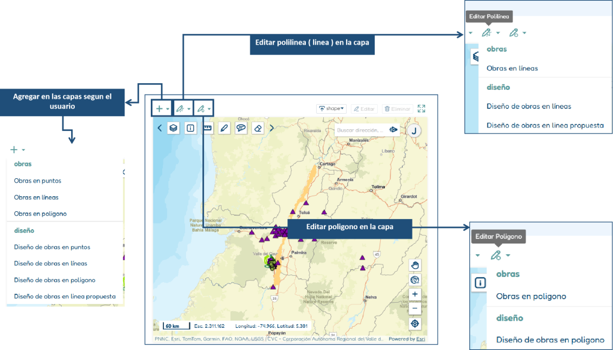This screenshot has width=613, height=350.
Task: Click the Editar button above the map
Action: pos(364,109)
